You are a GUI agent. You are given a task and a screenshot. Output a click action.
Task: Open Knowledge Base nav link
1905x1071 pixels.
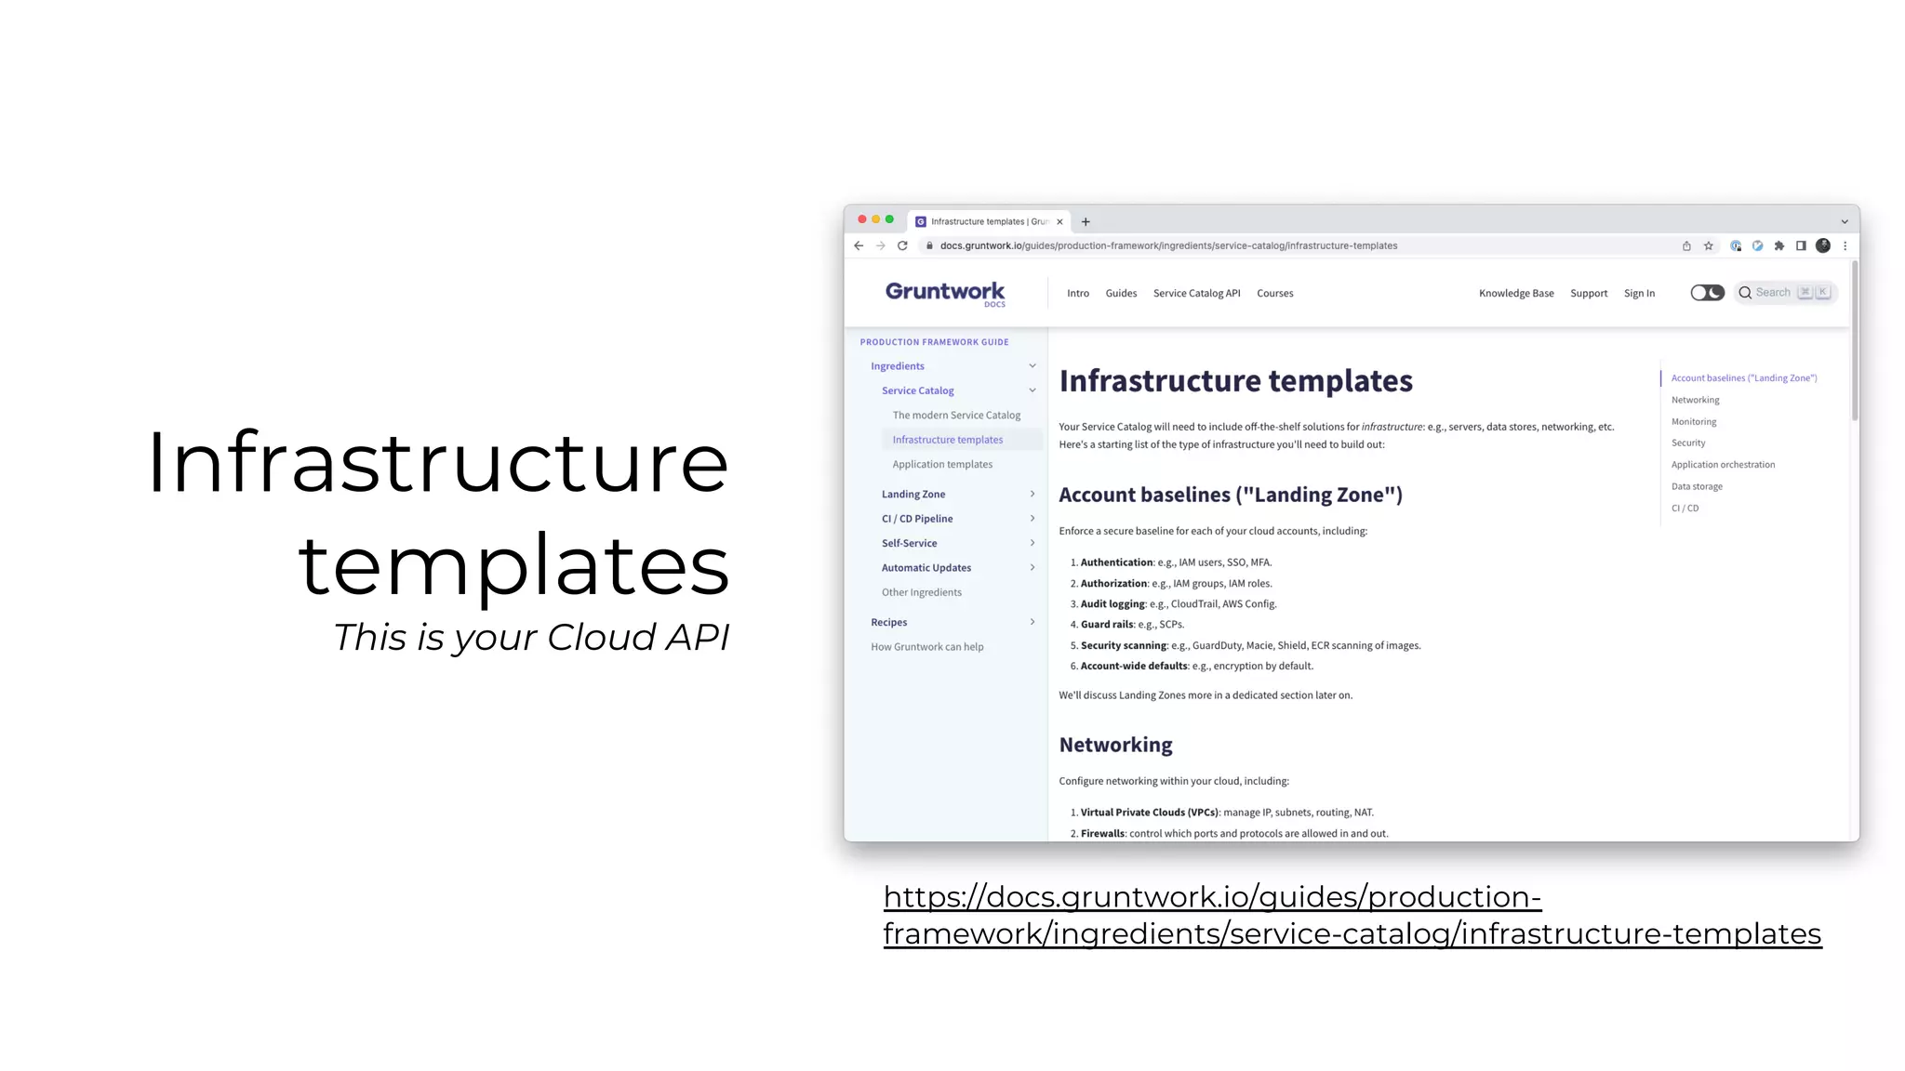1516,293
